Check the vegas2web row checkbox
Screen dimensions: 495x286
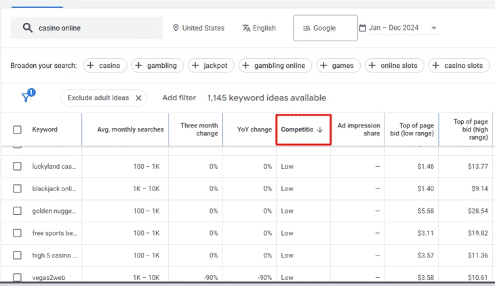18,277
